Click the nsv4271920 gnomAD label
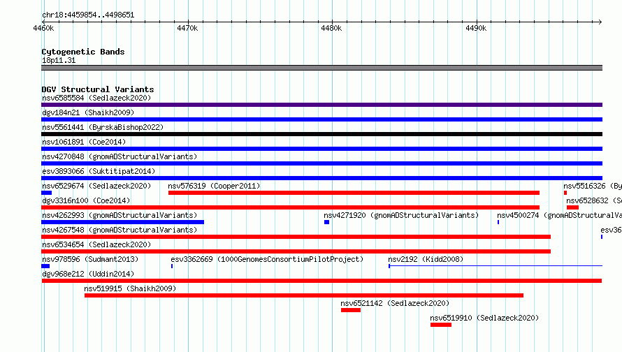 tap(401, 215)
